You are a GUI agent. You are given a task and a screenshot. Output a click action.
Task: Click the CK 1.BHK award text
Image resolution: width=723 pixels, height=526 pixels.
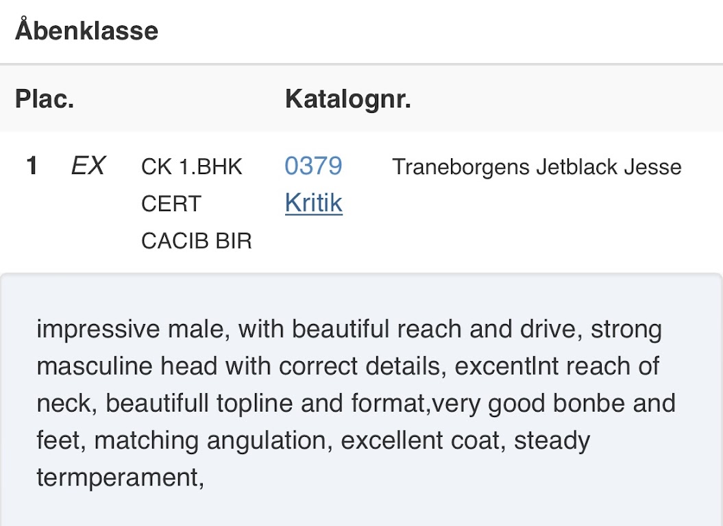coord(192,167)
